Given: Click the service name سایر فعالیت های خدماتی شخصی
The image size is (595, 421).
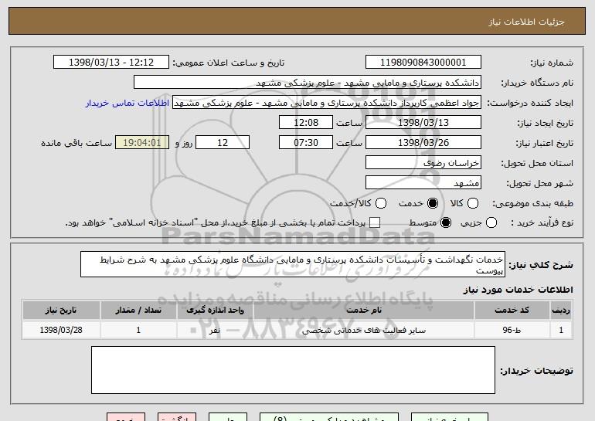Looking at the screenshot, I should [x=363, y=331].
